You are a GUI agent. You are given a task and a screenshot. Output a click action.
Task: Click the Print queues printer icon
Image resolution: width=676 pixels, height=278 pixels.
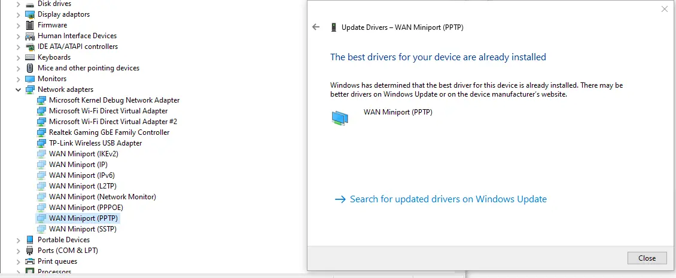coord(30,261)
